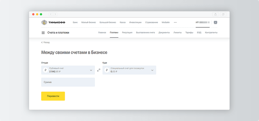Open the hamburger menu beside Счета и платежи
The image size is (259, 121).
pyautogui.click(x=43, y=33)
